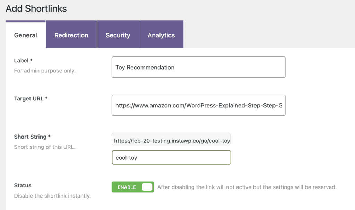Open the Security tab
The image size is (355, 210).
pyautogui.click(x=118, y=35)
